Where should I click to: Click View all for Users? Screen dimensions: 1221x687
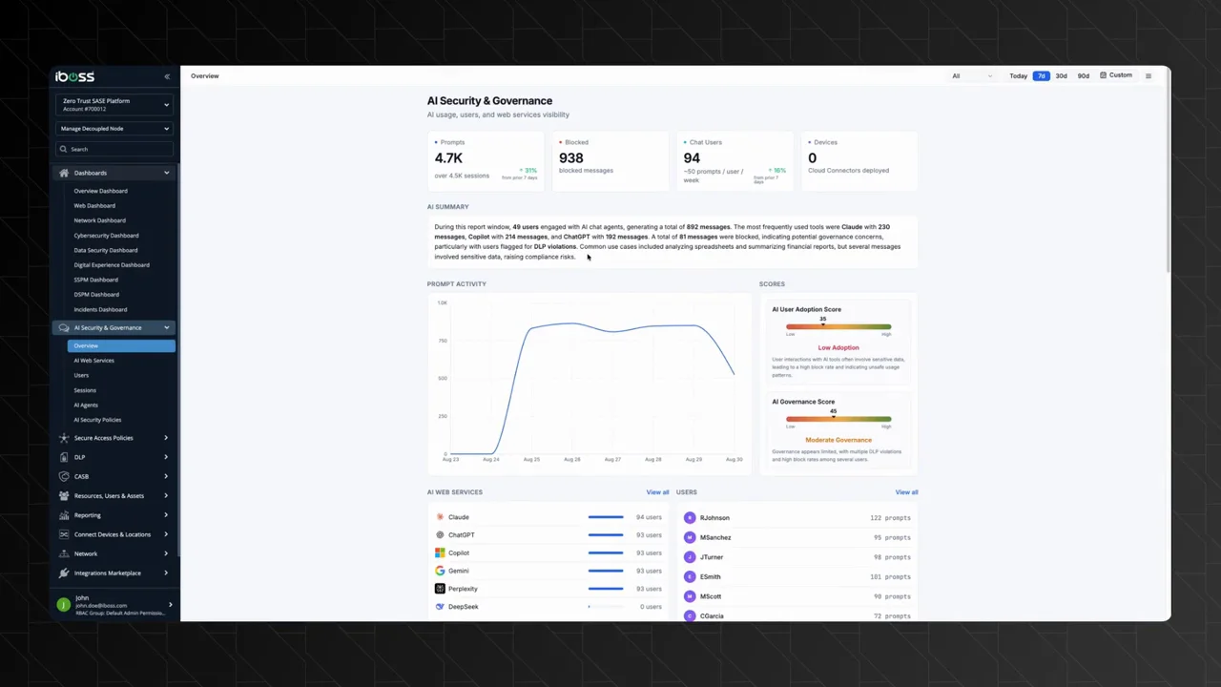(x=906, y=492)
